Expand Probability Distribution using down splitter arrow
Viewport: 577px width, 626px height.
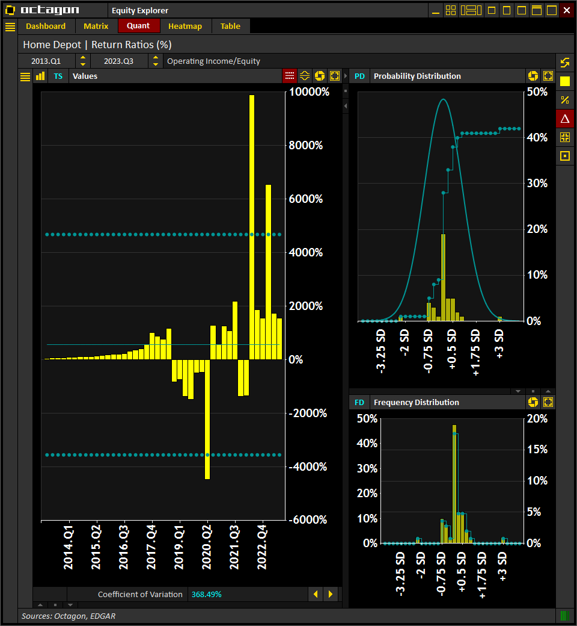(x=518, y=391)
